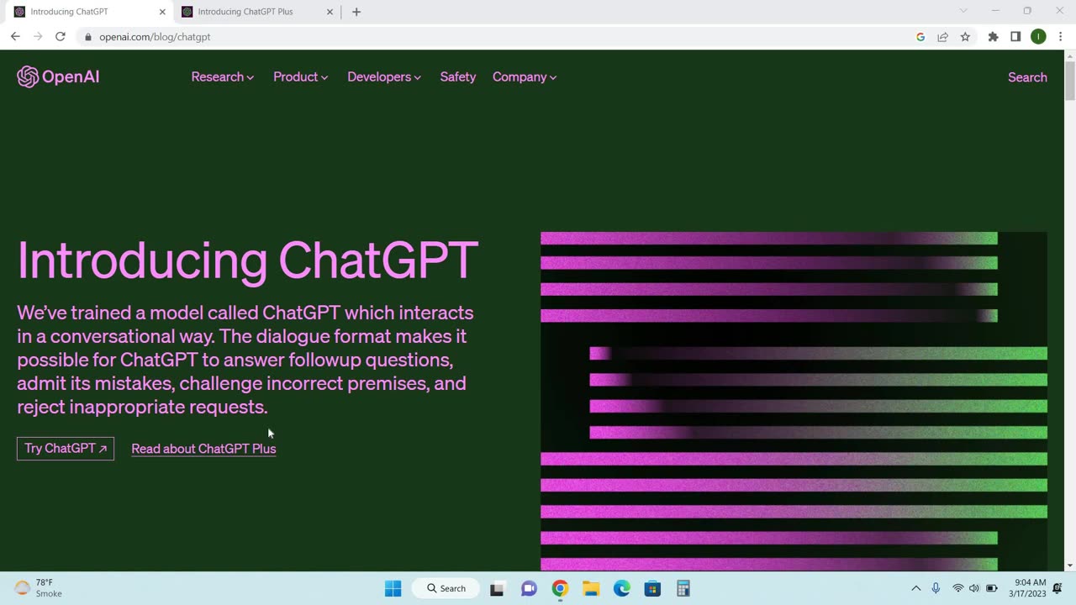
Task: Open File Explorer from taskbar
Action: (x=591, y=588)
